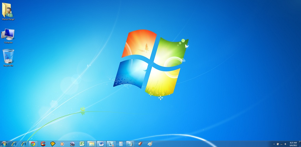The height and width of the screenshot is (147, 301).
Task: Select the Computer desktop icon
Action: click(8, 36)
